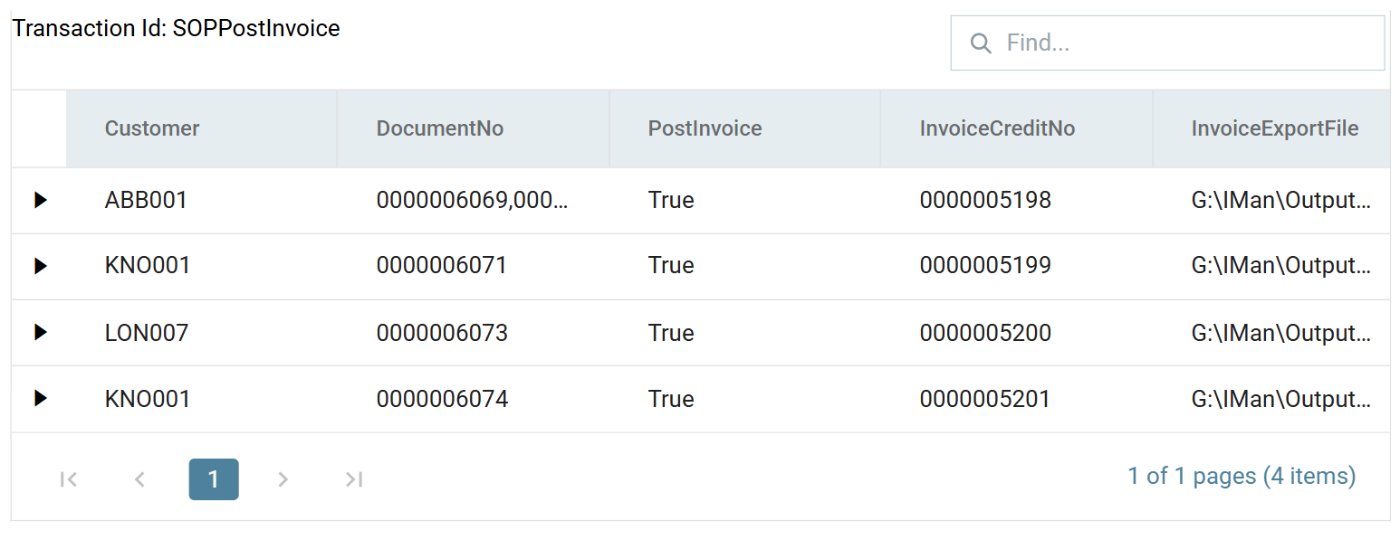
Task: Go to the first page of results
Action: pyautogui.click(x=69, y=479)
